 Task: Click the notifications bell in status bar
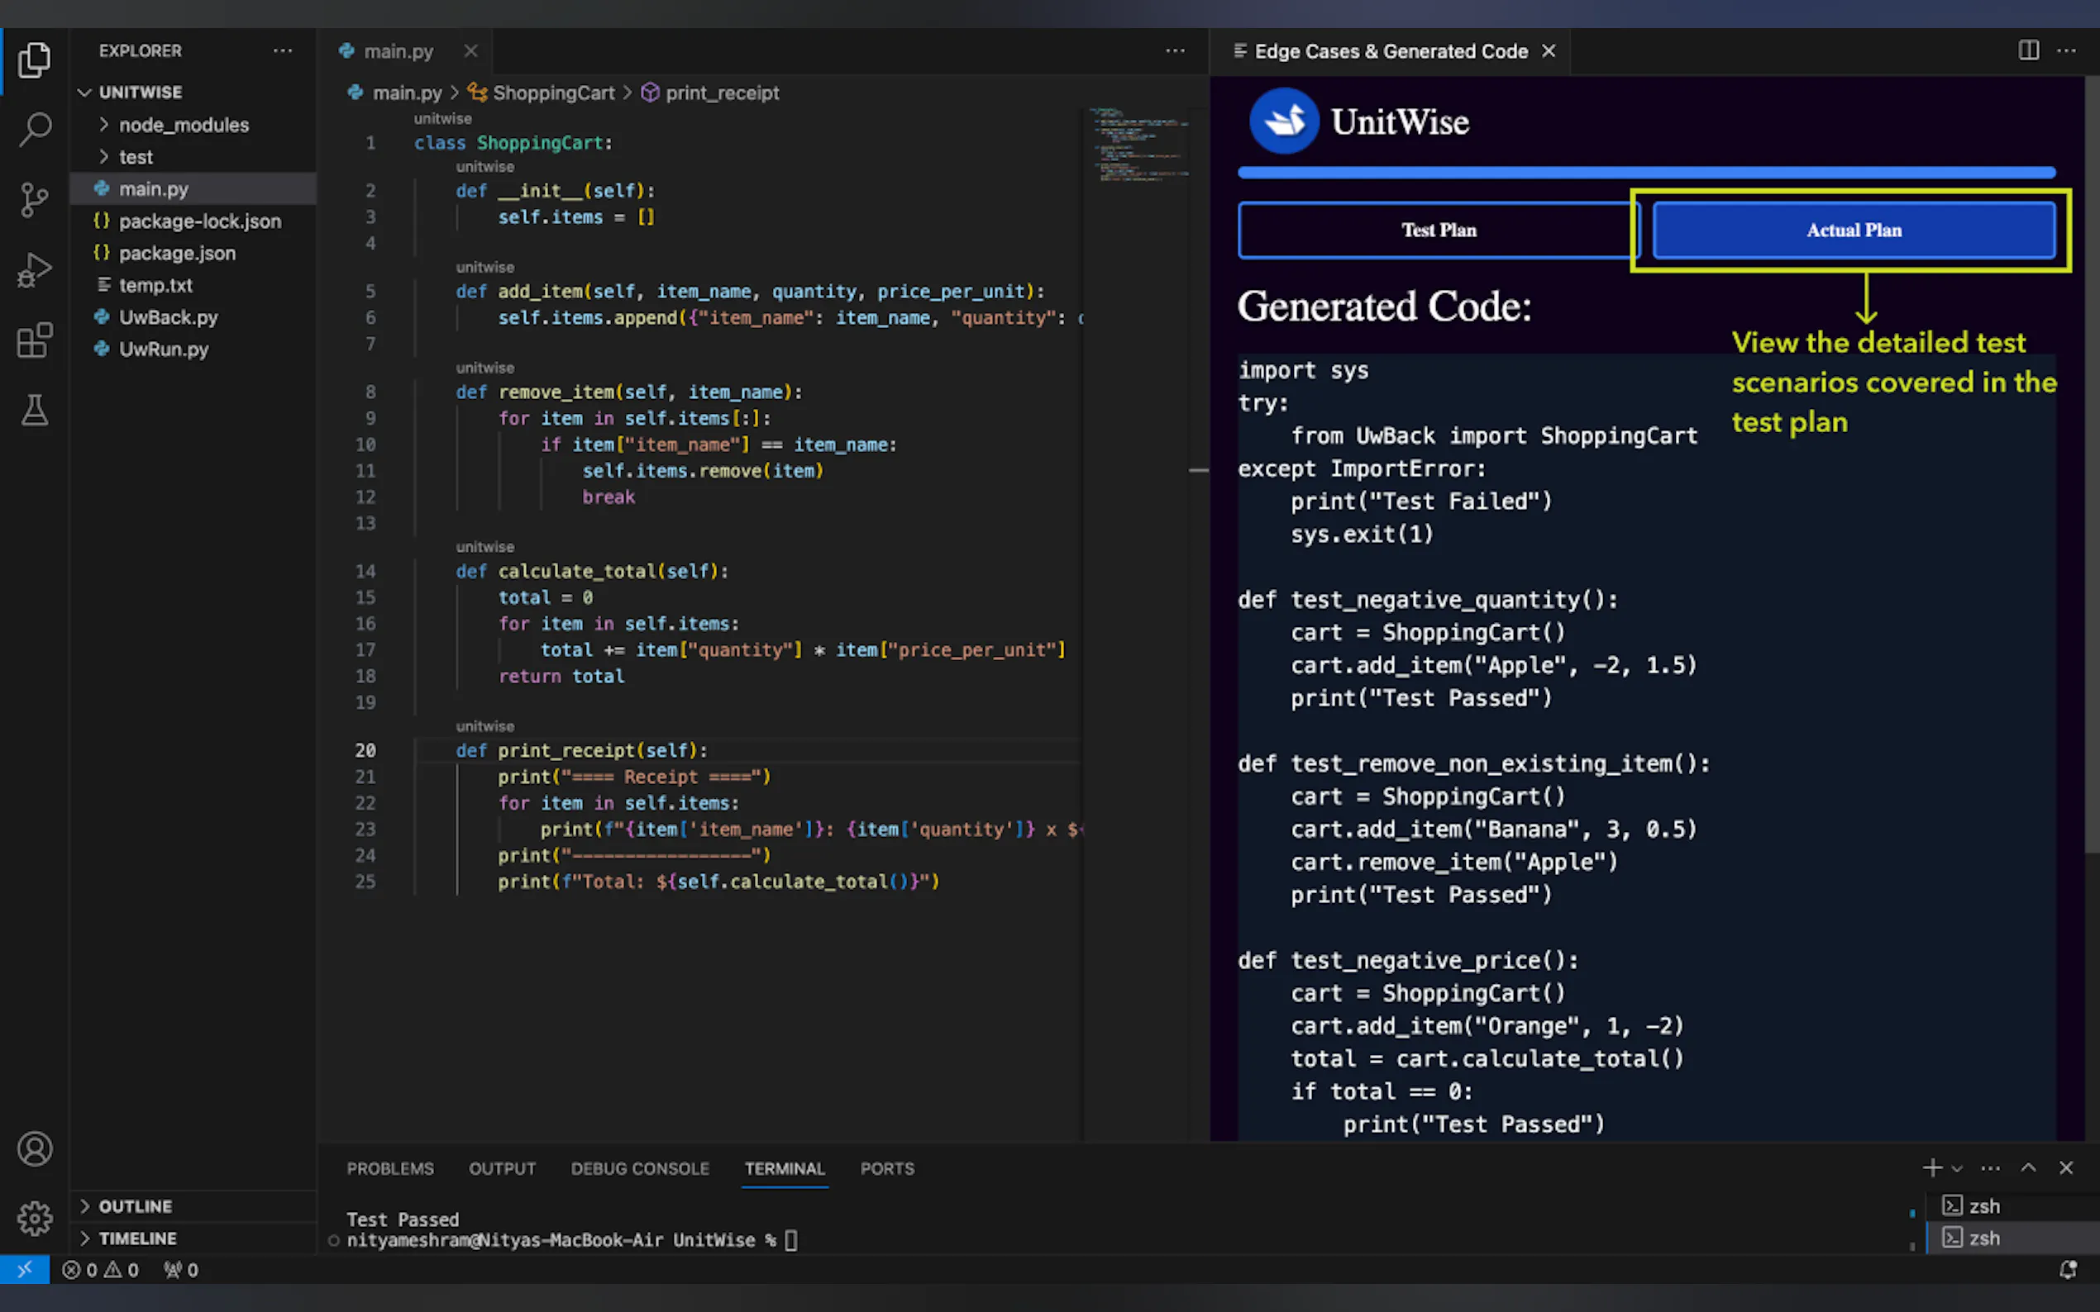(x=2068, y=1270)
